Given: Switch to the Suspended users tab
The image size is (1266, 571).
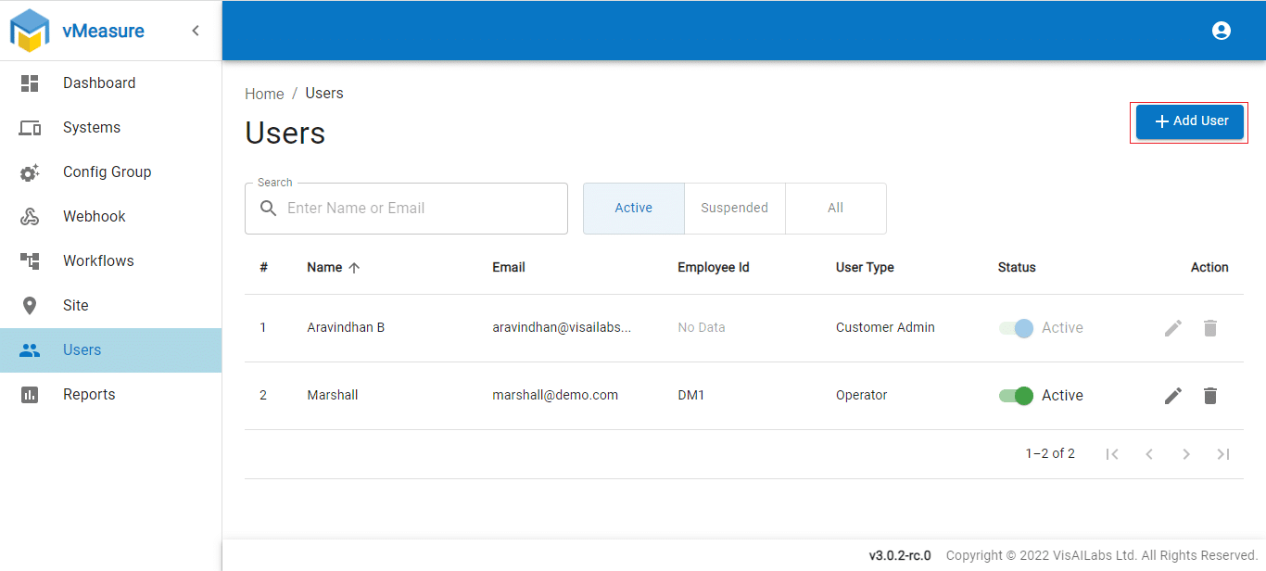Looking at the screenshot, I should point(734,208).
